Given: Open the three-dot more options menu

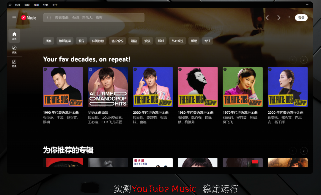Looking at the screenshot, I should click(x=289, y=18).
